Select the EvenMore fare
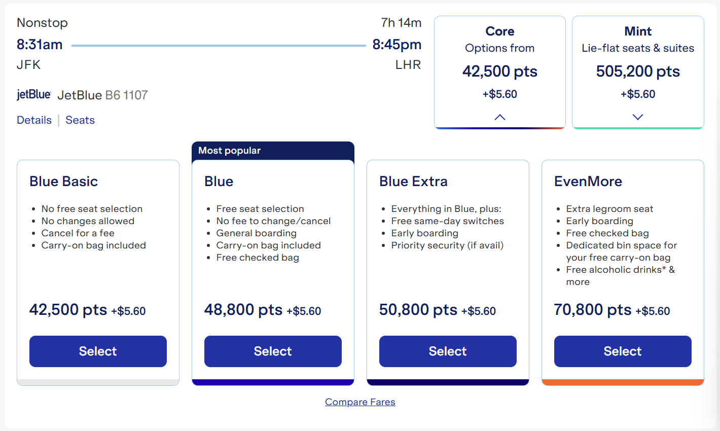720x431 pixels. point(622,351)
